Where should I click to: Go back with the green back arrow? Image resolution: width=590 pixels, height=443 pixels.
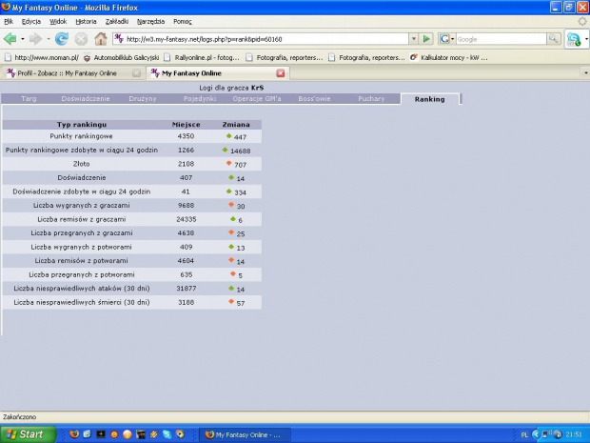point(10,39)
